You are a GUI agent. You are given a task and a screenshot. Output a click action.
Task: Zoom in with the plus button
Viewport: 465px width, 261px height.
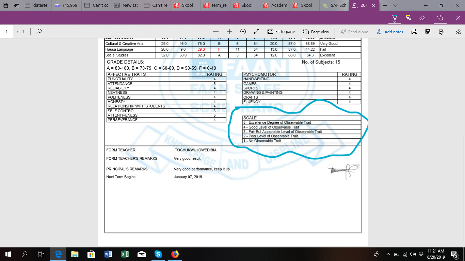coord(229,32)
